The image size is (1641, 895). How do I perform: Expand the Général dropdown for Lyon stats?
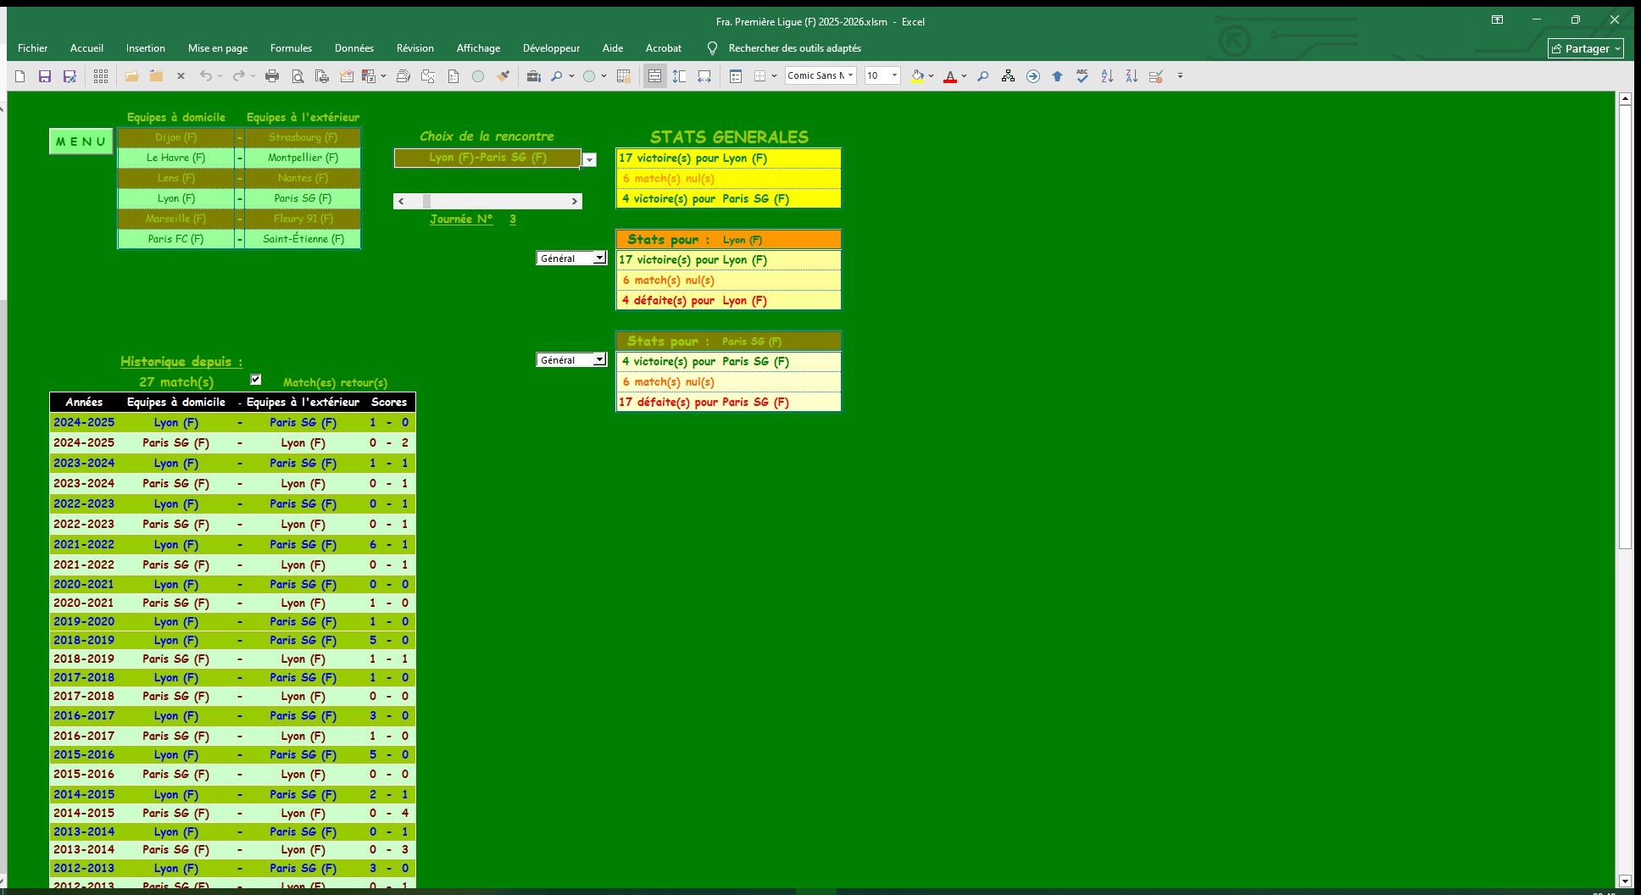pyautogui.click(x=599, y=258)
